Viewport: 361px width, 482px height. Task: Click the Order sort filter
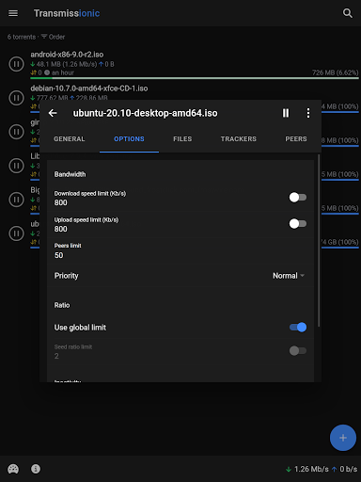[53, 37]
